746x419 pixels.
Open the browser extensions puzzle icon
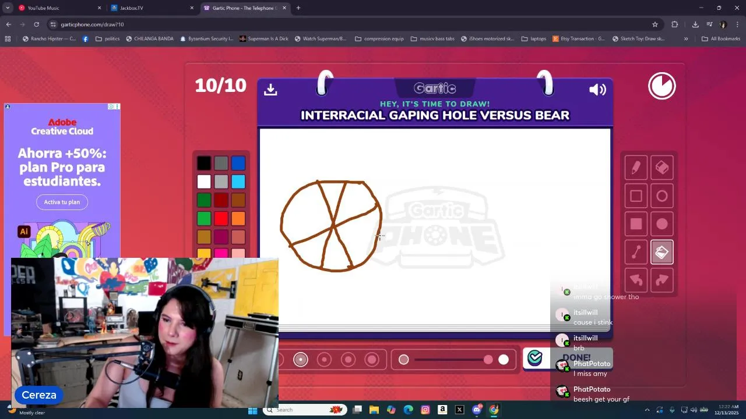point(675,24)
